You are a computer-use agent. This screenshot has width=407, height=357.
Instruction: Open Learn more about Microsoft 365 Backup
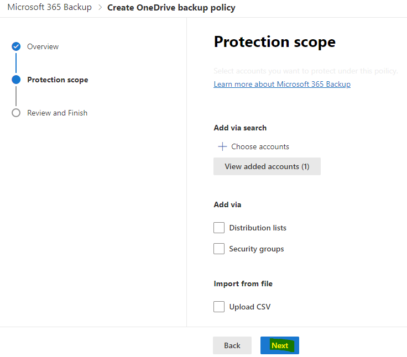pos(282,85)
